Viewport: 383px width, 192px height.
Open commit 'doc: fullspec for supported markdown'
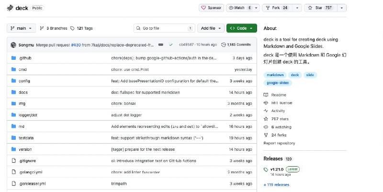(146, 92)
